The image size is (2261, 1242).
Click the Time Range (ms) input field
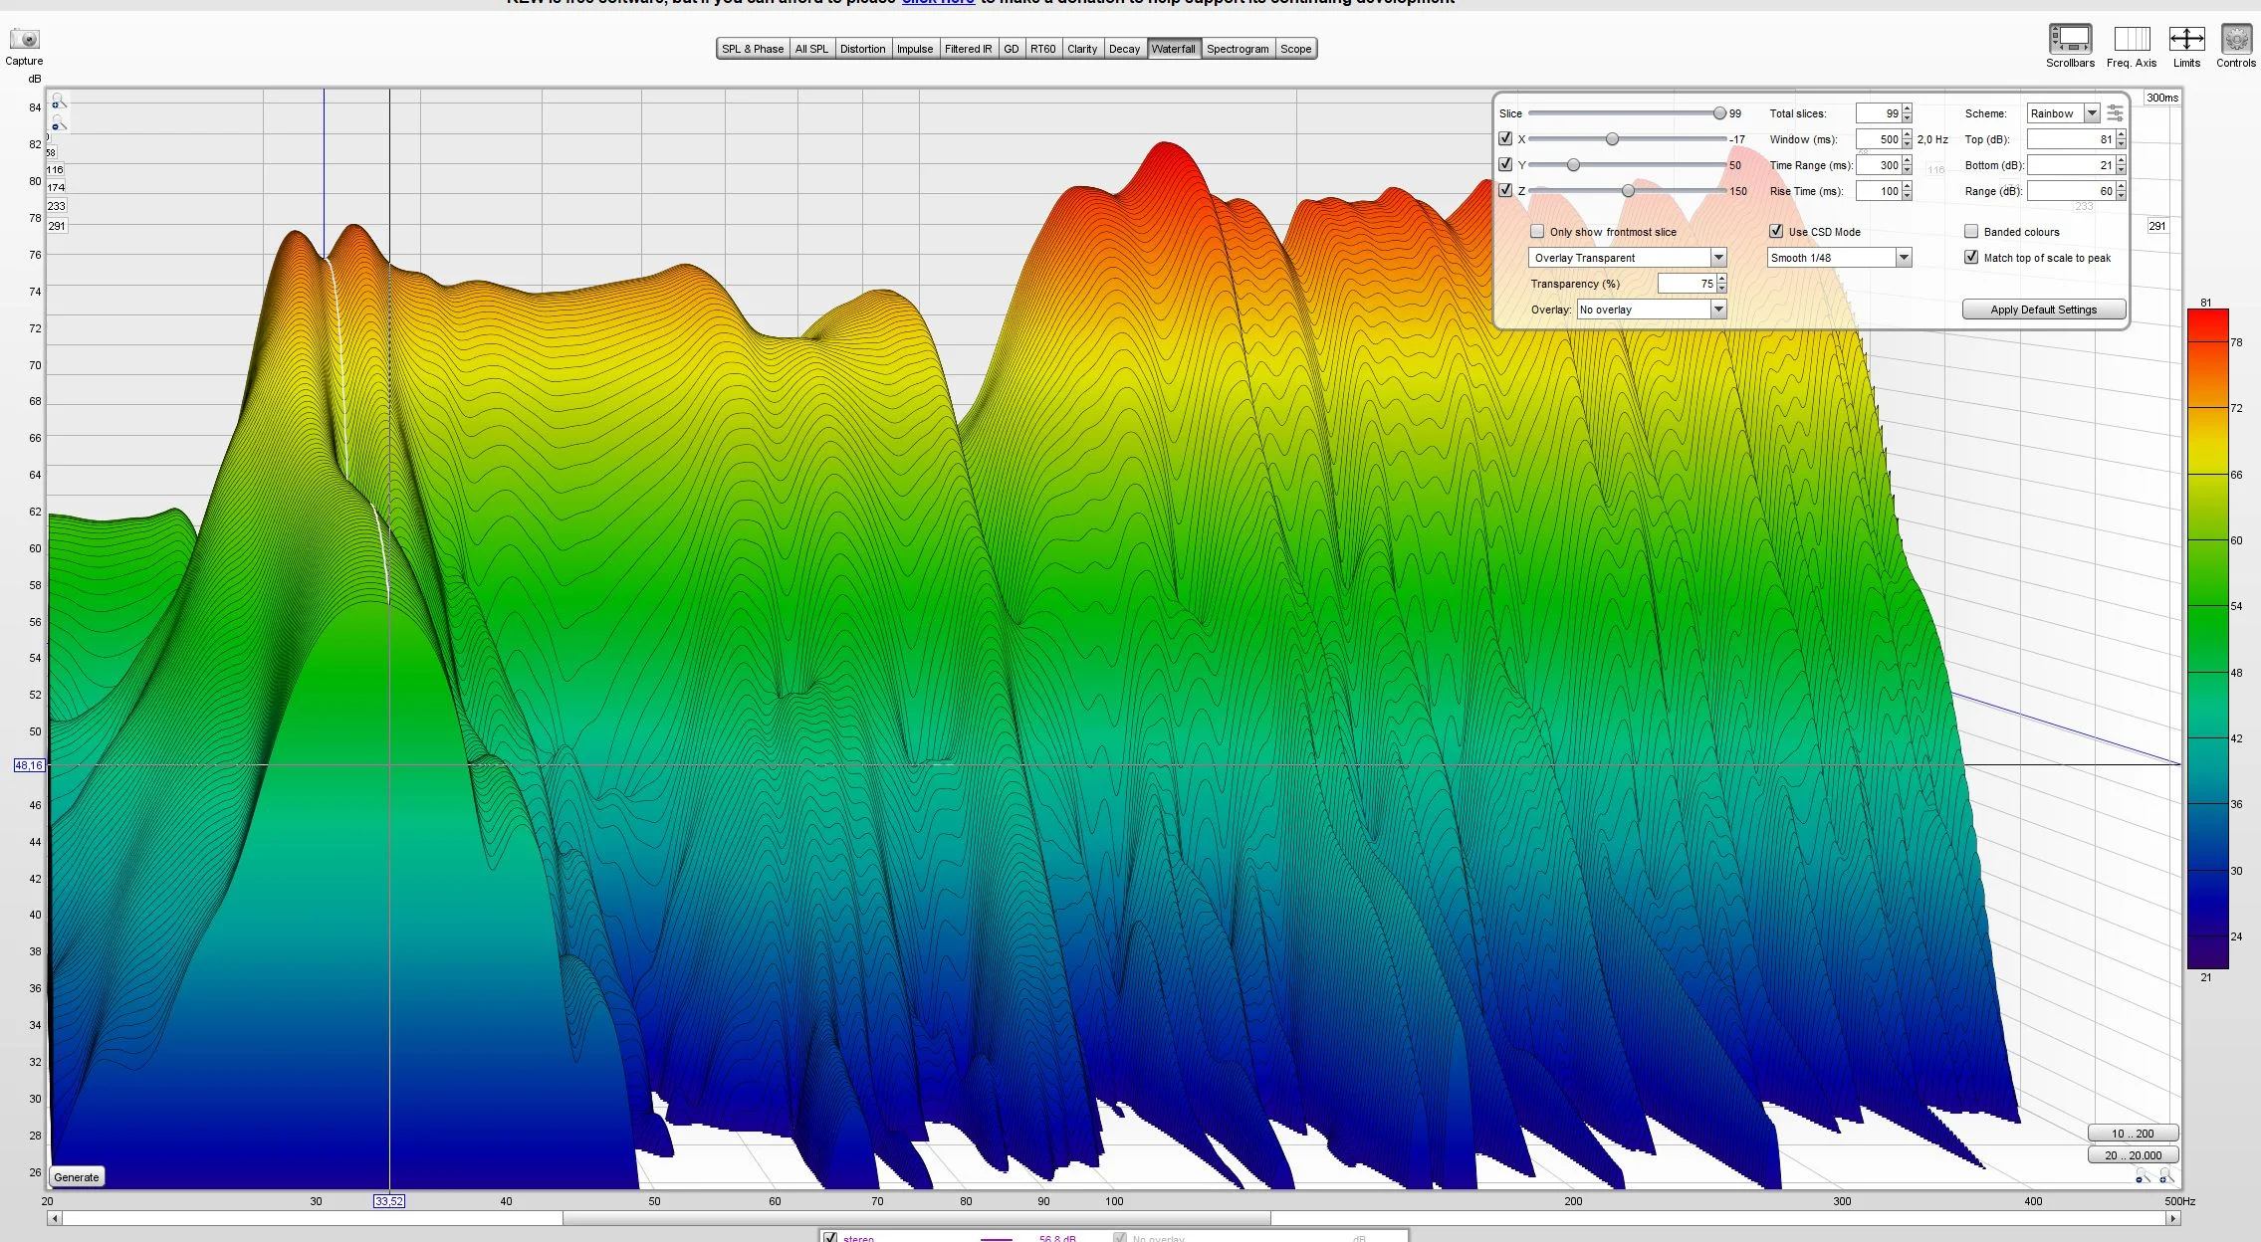click(x=1879, y=165)
